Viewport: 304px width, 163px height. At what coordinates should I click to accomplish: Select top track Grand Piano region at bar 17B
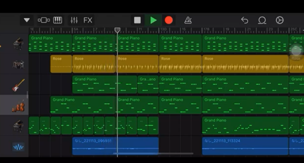(x=245, y=44)
